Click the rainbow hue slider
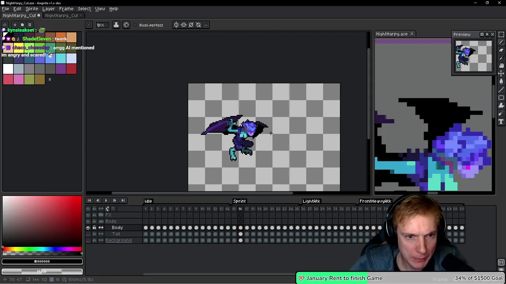The image size is (506, 284). (x=42, y=249)
